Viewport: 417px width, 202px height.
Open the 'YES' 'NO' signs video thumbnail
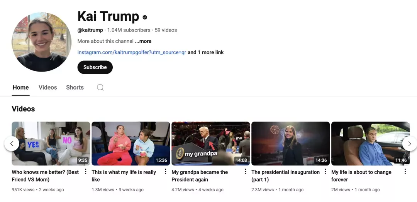point(51,144)
